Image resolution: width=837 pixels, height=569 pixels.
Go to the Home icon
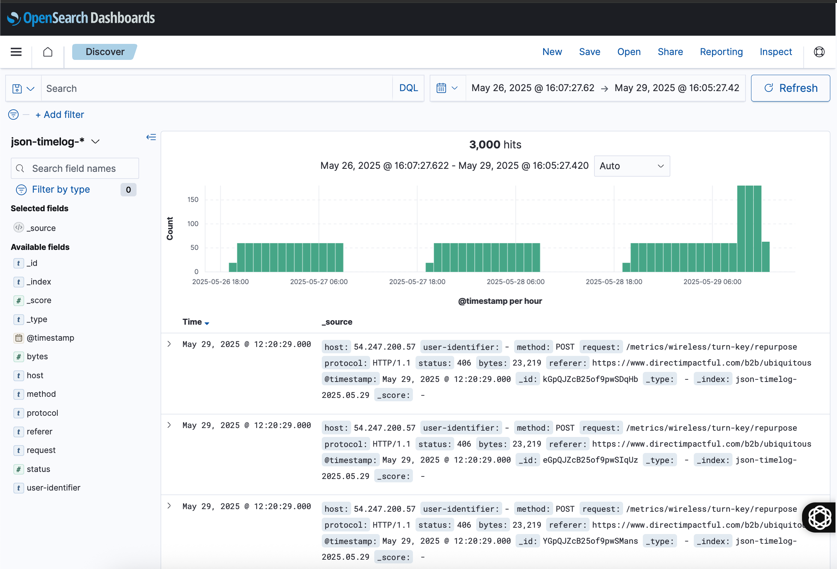pos(48,52)
